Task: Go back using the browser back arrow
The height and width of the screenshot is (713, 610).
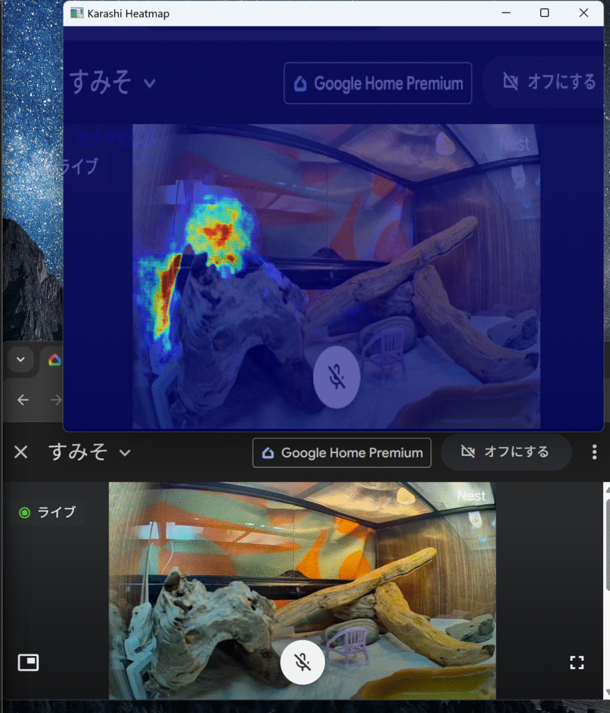Action: point(23,400)
